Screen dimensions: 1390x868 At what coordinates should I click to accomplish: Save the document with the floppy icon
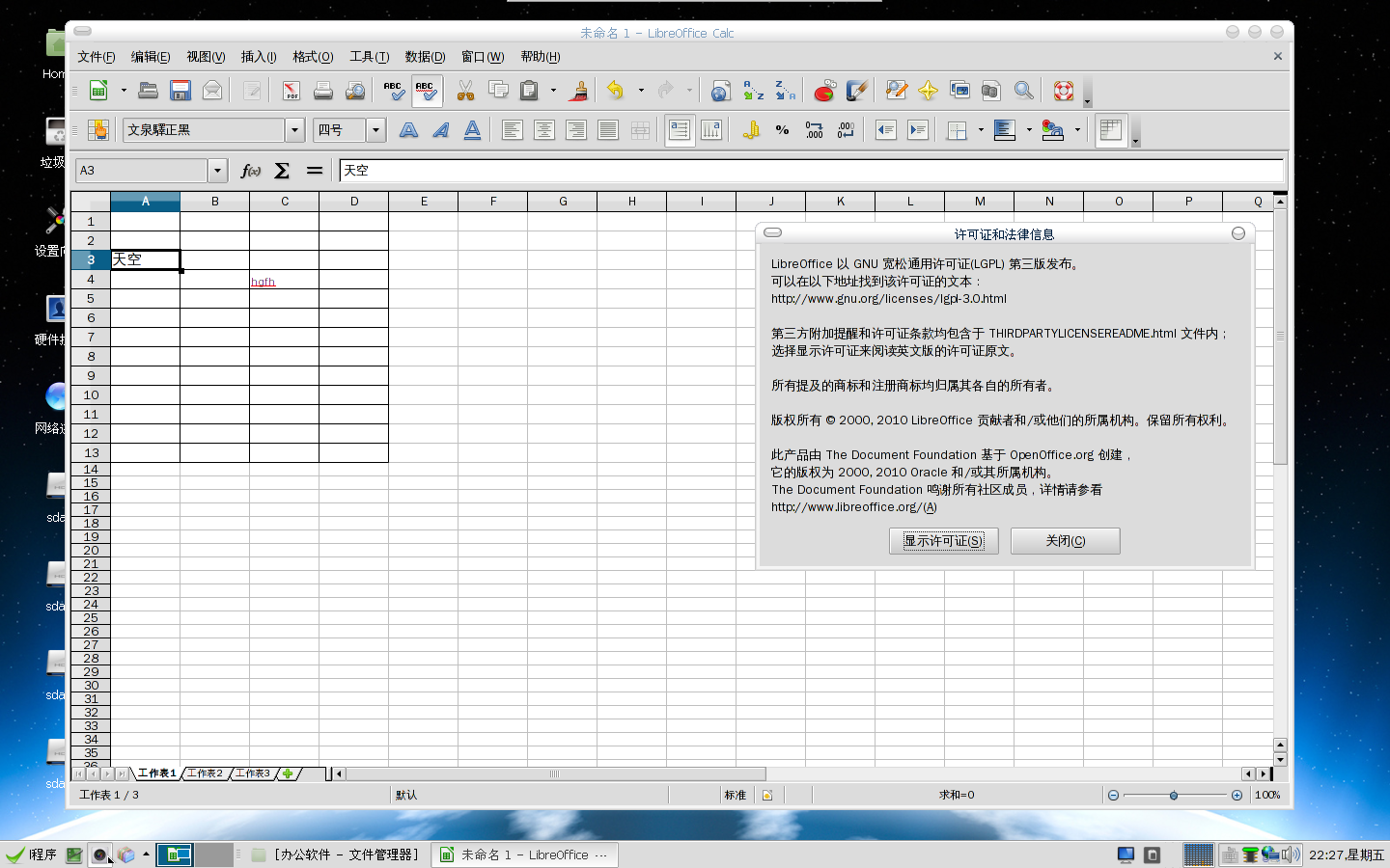[x=180, y=91]
